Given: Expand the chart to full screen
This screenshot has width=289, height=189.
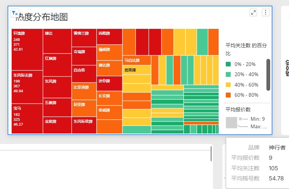Looking at the screenshot, I should pos(253,12).
